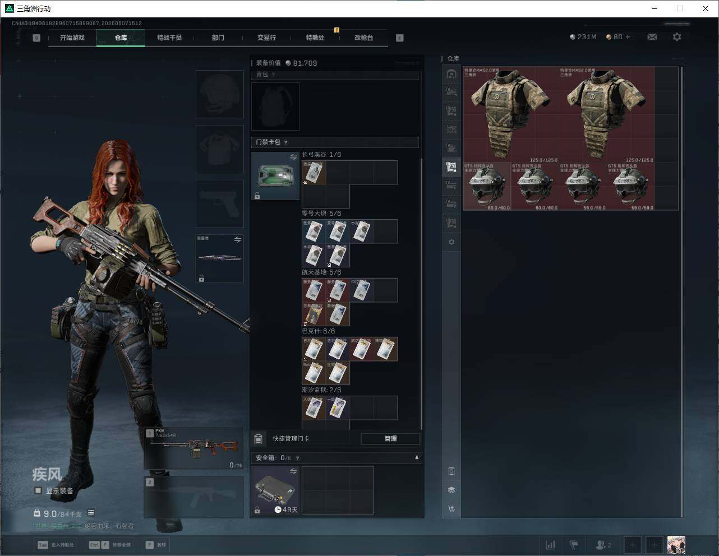
Task: Click the stack layers icon in warehouse sidebar
Action: [451, 490]
